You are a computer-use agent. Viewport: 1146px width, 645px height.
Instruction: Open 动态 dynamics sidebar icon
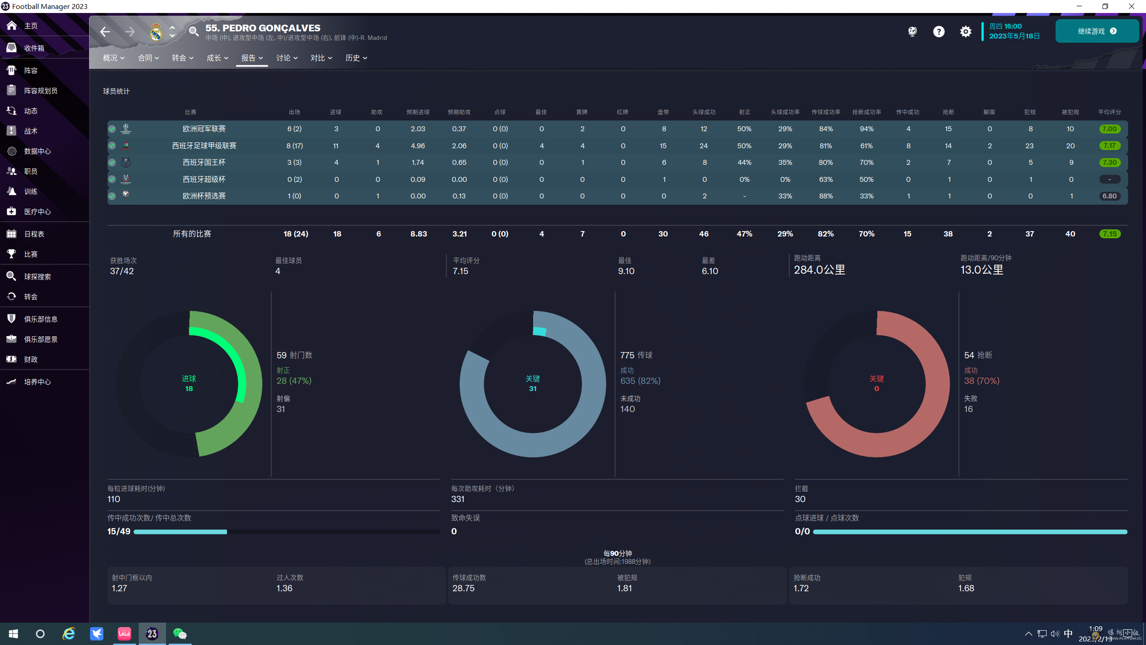coord(12,111)
